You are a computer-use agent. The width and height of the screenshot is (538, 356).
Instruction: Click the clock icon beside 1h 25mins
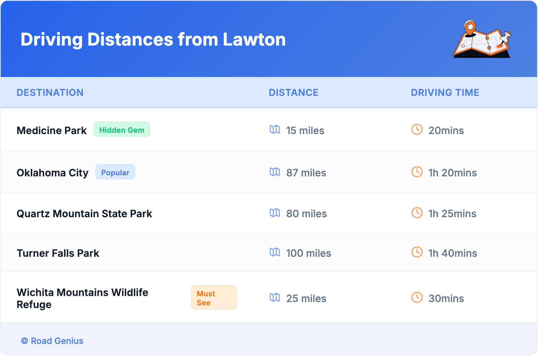pos(417,213)
